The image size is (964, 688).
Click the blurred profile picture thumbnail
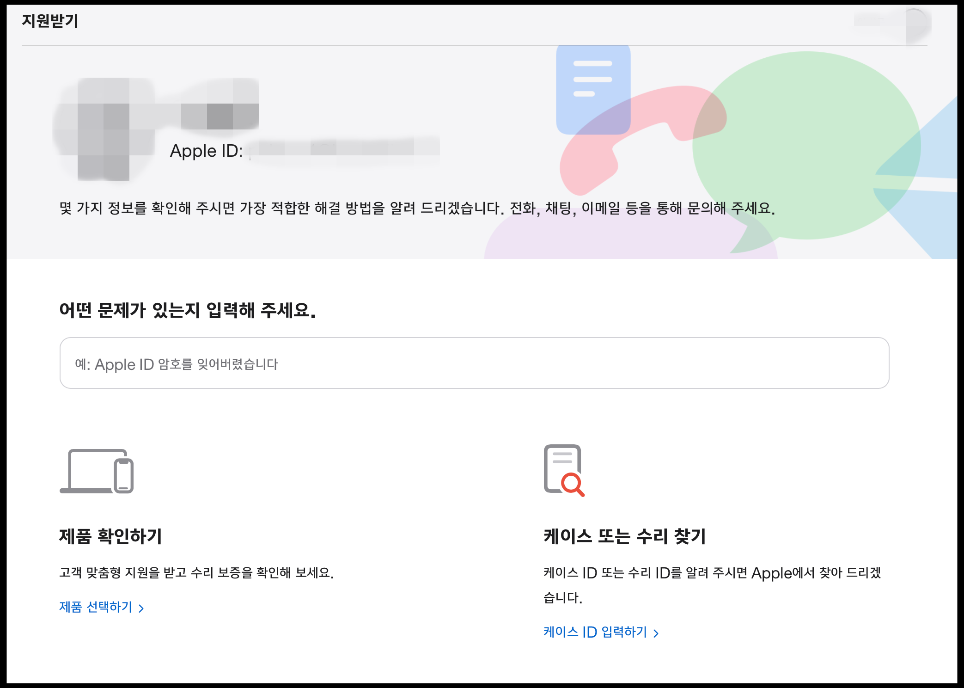click(104, 129)
